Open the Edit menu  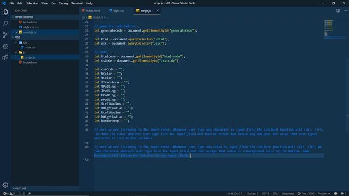coord(20,3)
